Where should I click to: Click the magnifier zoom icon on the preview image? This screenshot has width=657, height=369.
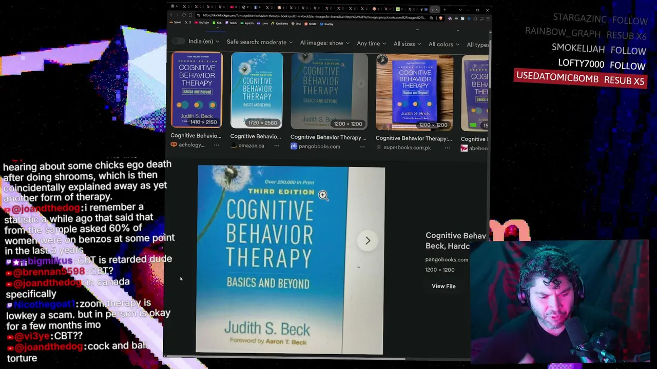point(323,195)
